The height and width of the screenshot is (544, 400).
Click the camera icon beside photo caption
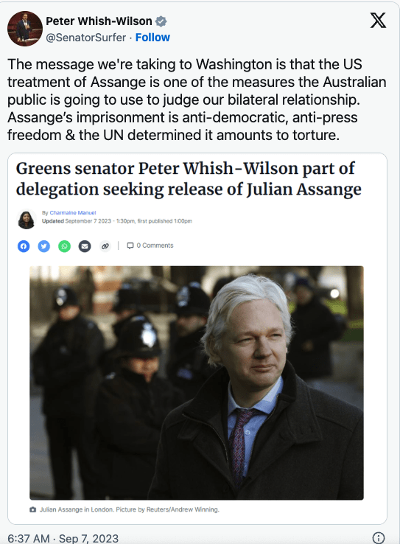click(x=33, y=509)
